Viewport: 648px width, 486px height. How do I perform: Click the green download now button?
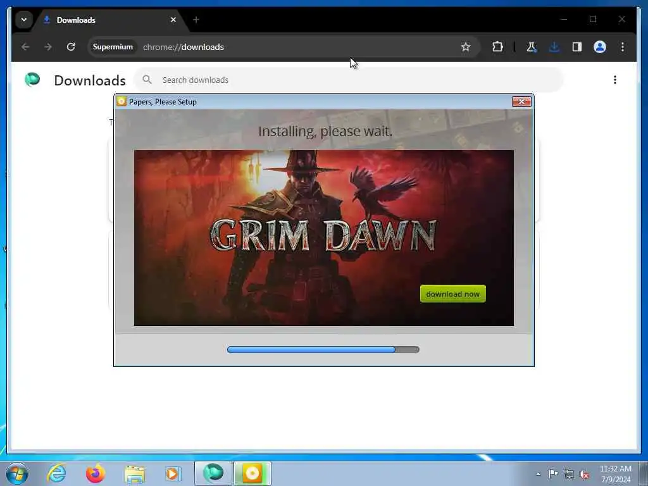click(453, 294)
